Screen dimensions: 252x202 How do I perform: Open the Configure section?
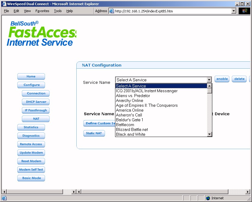tap(31, 85)
